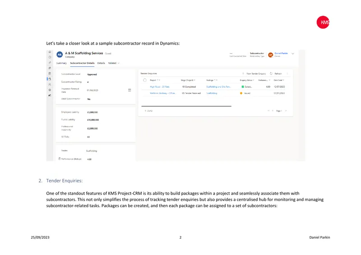The image size is (361, 255).
Task: Open the Recent clock icon in the sidebar
Action: (50, 57)
